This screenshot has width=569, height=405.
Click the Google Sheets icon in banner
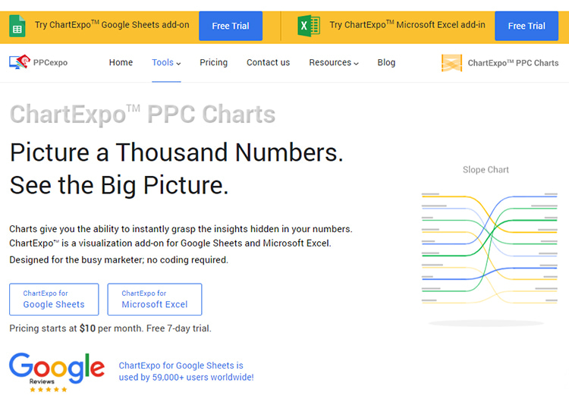(x=17, y=26)
